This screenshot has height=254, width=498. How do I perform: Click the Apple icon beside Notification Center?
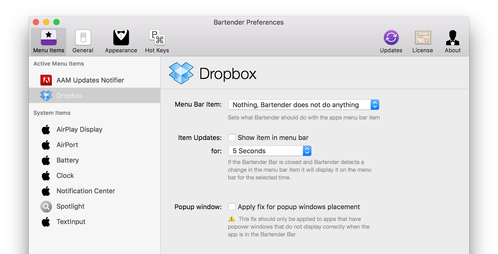(46, 191)
